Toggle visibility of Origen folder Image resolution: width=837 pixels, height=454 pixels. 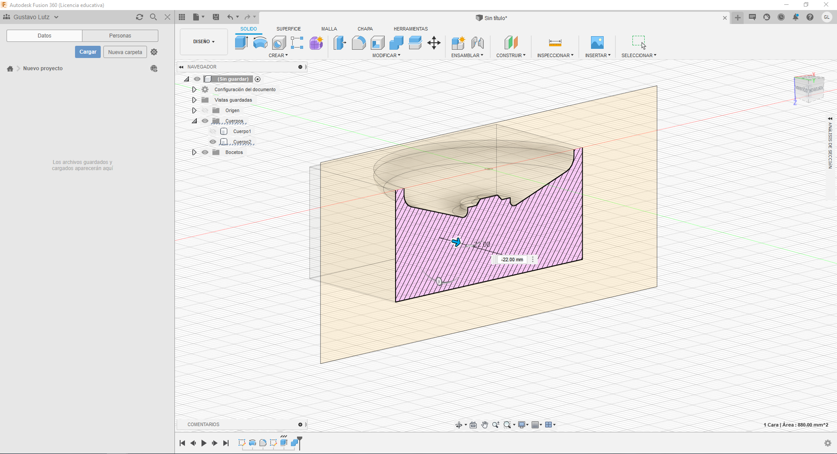click(x=205, y=110)
